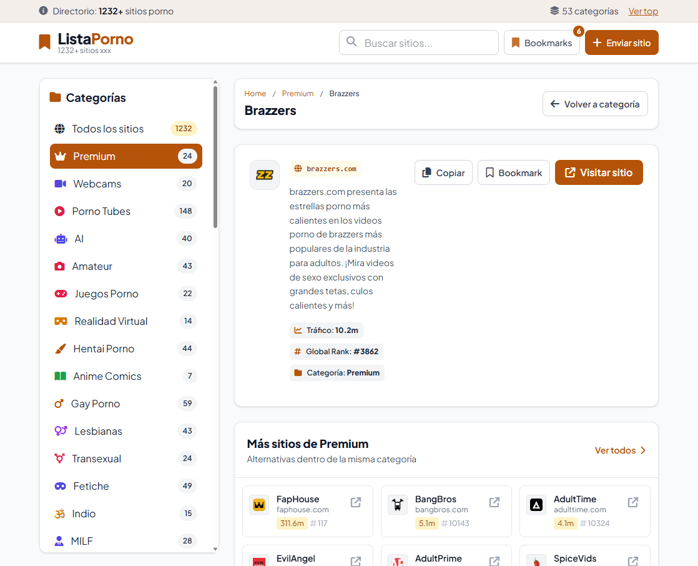Click Volver a categoría button

595,104
